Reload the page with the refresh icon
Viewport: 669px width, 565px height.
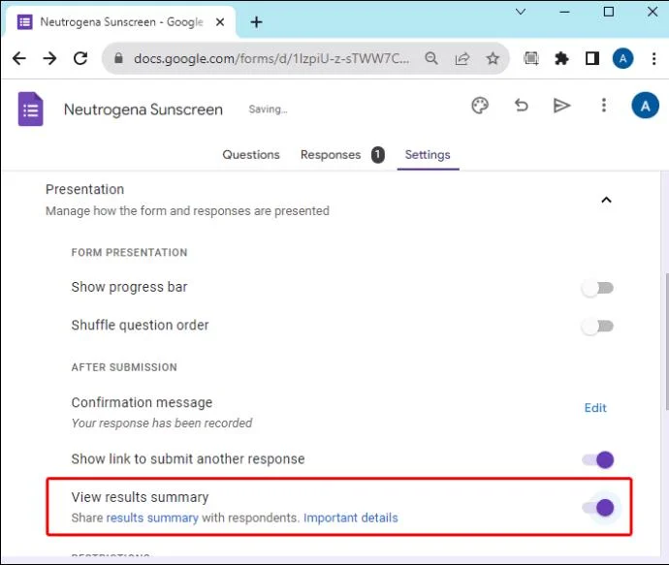81,58
